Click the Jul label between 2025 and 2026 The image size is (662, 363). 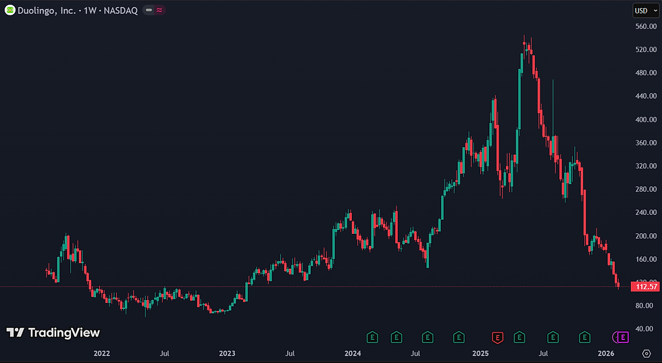543,354
